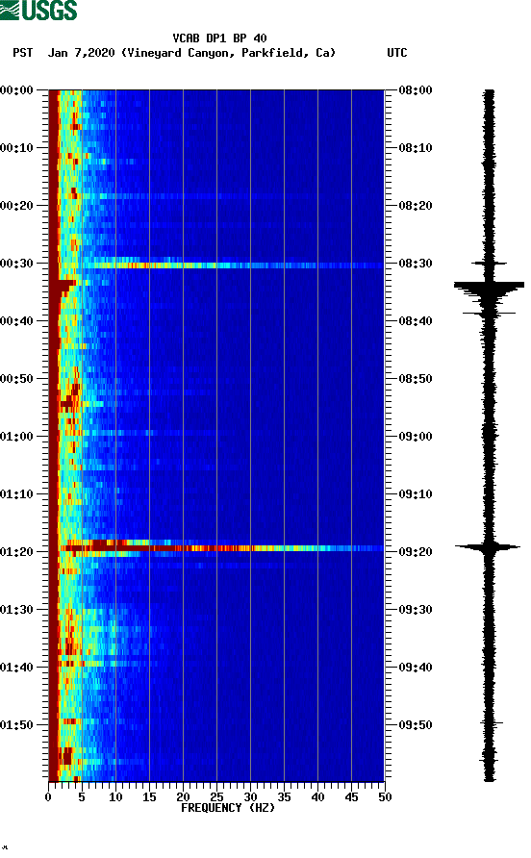531x858 pixels.
Task: Click the 08:50 UTC time label
Action: point(416,379)
